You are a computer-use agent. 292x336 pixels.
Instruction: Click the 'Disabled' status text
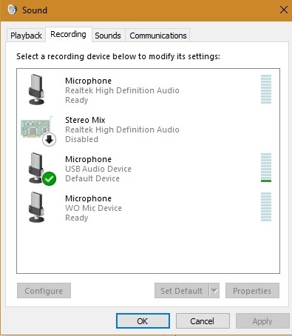(81, 139)
